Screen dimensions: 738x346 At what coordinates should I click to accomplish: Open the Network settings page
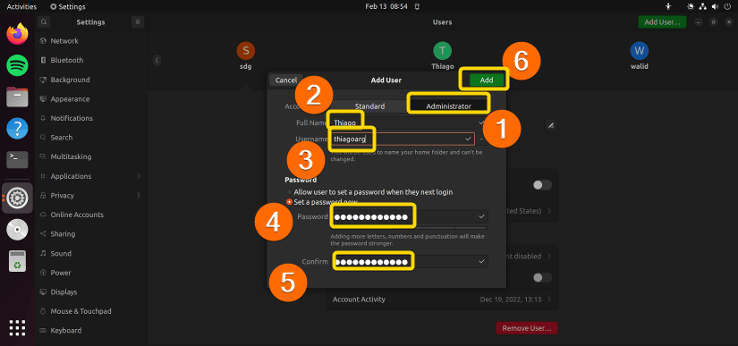[x=91, y=41]
